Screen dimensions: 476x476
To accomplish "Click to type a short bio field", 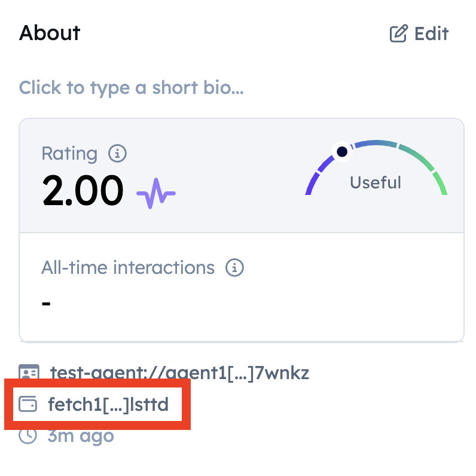I will coord(131,88).
